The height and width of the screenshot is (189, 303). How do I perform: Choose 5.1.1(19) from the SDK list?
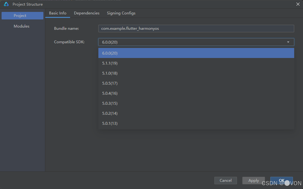pyautogui.click(x=196, y=63)
